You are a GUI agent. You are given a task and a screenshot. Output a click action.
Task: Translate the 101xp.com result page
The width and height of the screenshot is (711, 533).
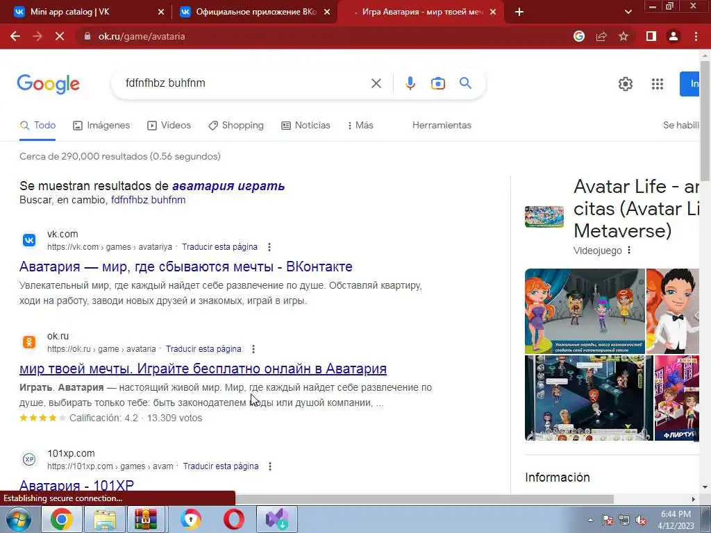click(220, 466)
